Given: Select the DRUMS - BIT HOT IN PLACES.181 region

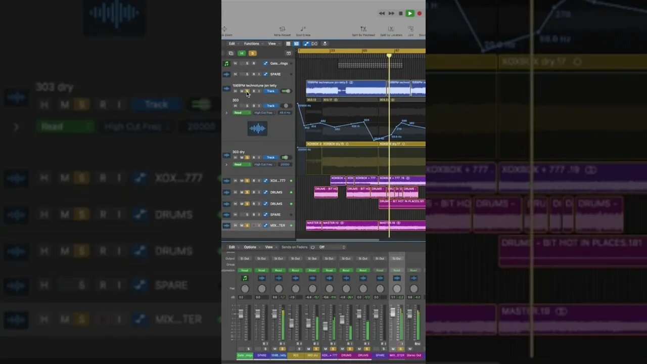Looking at the screenshot, I should tap(402, 204).
